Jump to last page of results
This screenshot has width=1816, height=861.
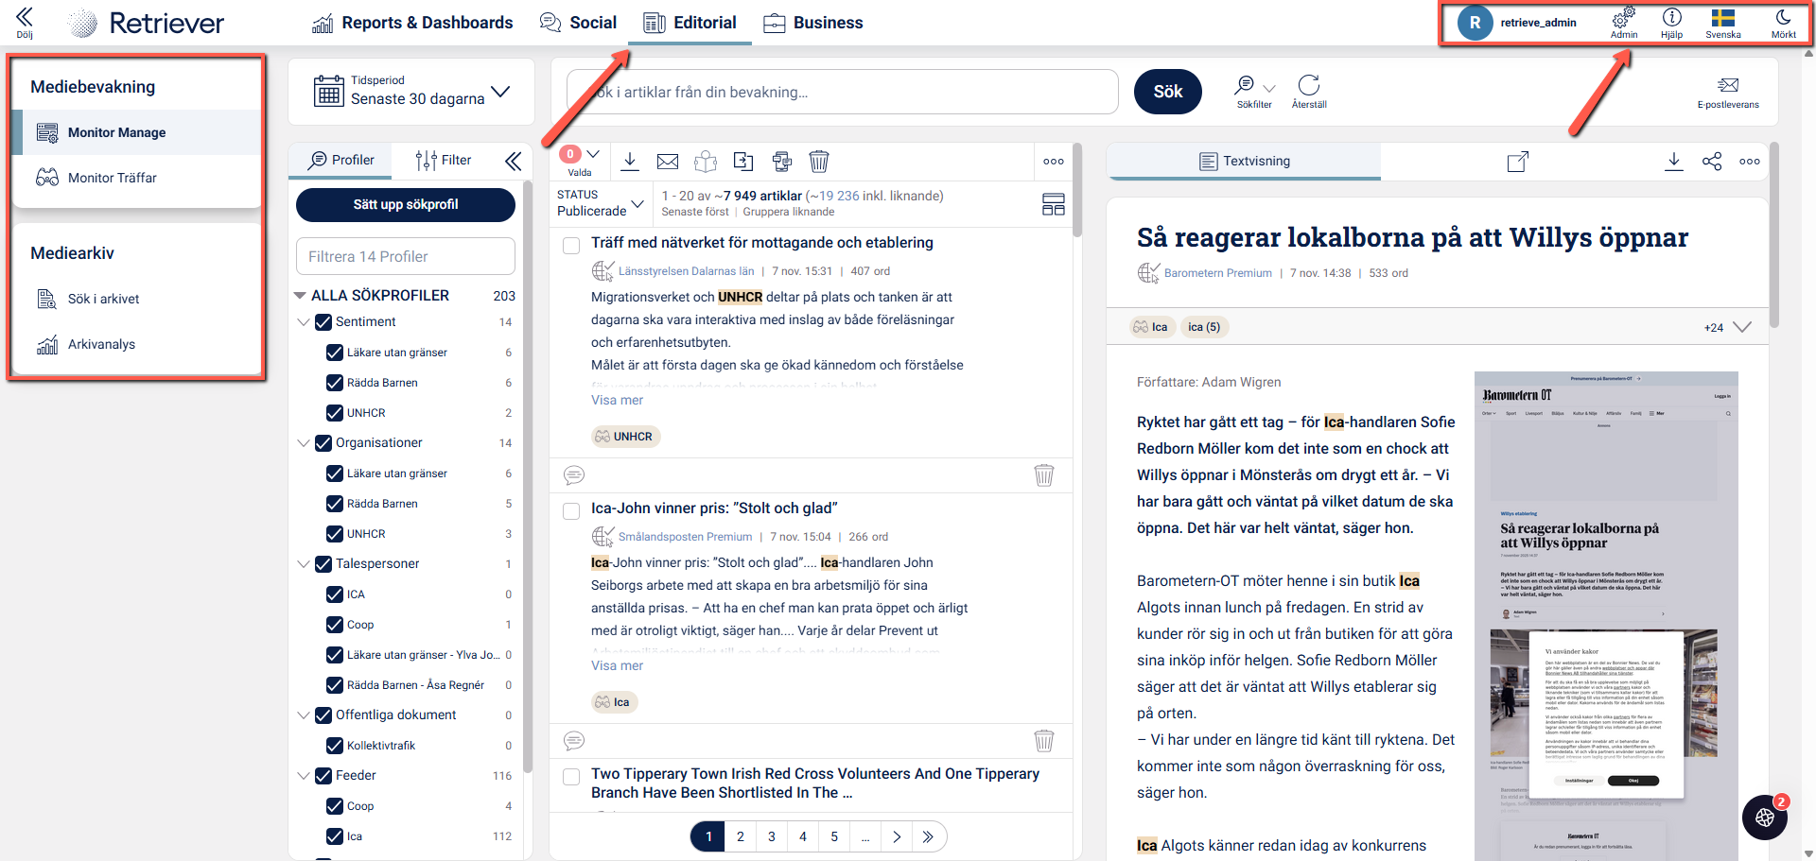(928, 836)
